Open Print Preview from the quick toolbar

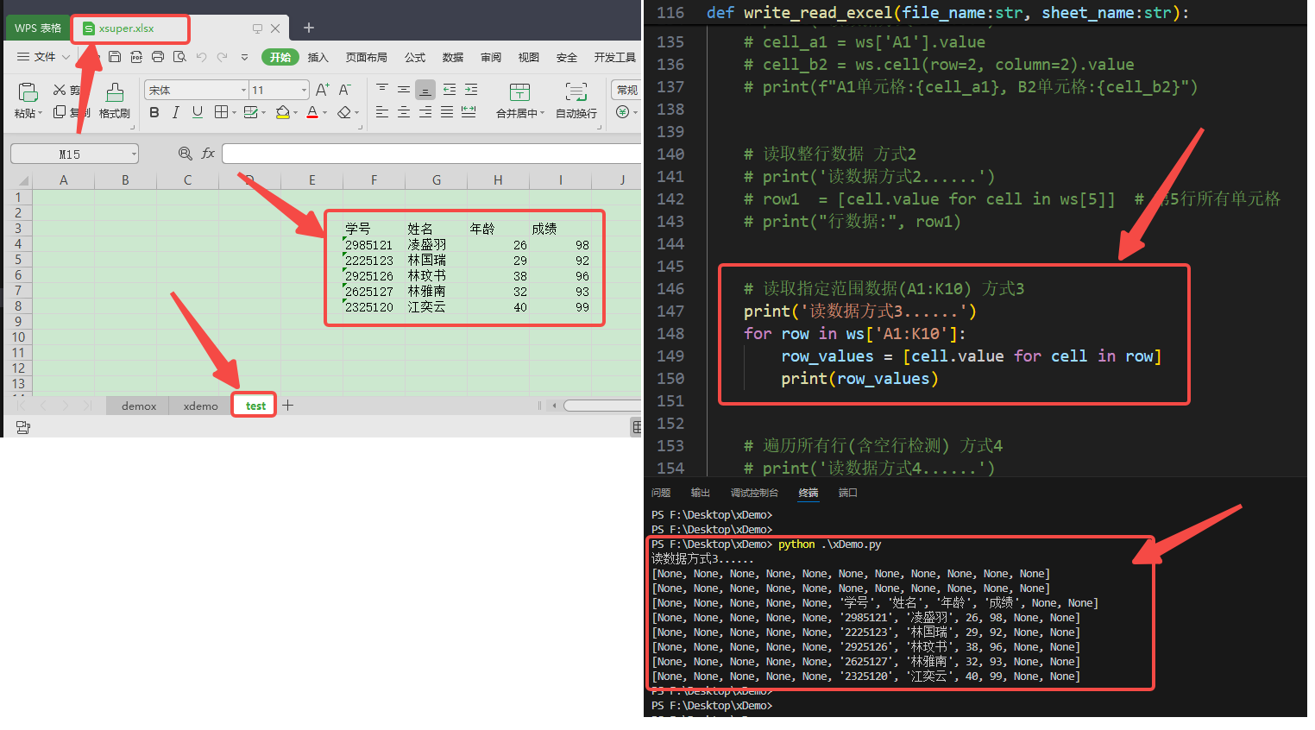[x=179, y=57]
